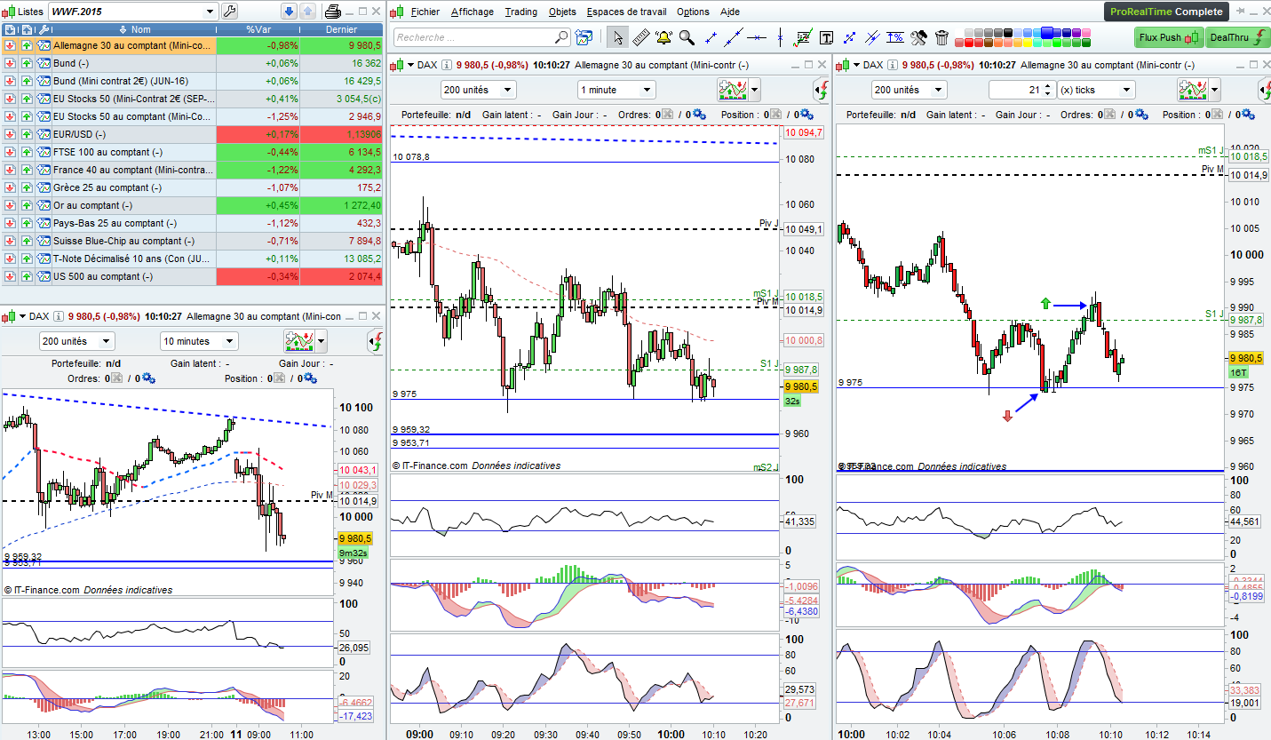The width and height of the screenshot is (1271, 740).
Task: Select the cursor pointer tool
Action: pos(617,37)
